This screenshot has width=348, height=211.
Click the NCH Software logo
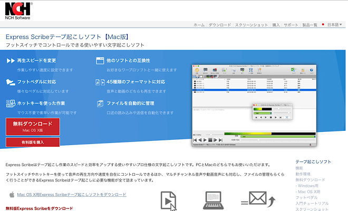[x=18, y=11]
